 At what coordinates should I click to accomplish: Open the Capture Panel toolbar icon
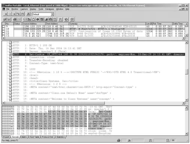[x=61, y=19]
